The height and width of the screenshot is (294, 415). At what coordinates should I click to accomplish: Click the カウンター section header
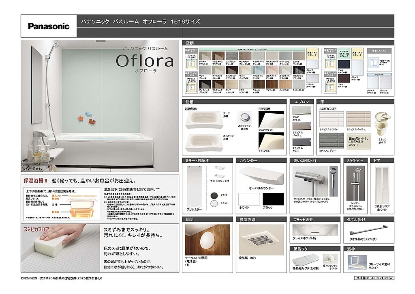[x=261, y=161]
